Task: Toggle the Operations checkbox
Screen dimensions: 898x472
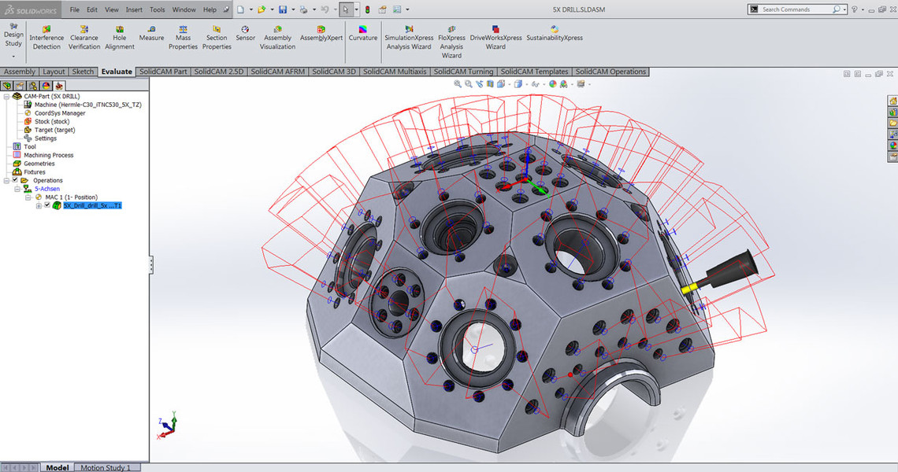Action: coord(15,180)
